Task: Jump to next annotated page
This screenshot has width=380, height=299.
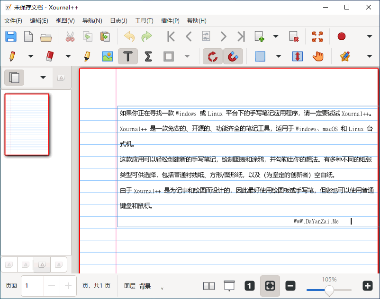Action: [x=206, y=36]
